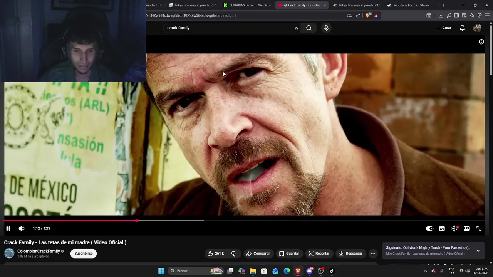The width and height of the screenshot is (493, 277).
Task: Switch to theater mode view
Action: (x=466, y=229)
